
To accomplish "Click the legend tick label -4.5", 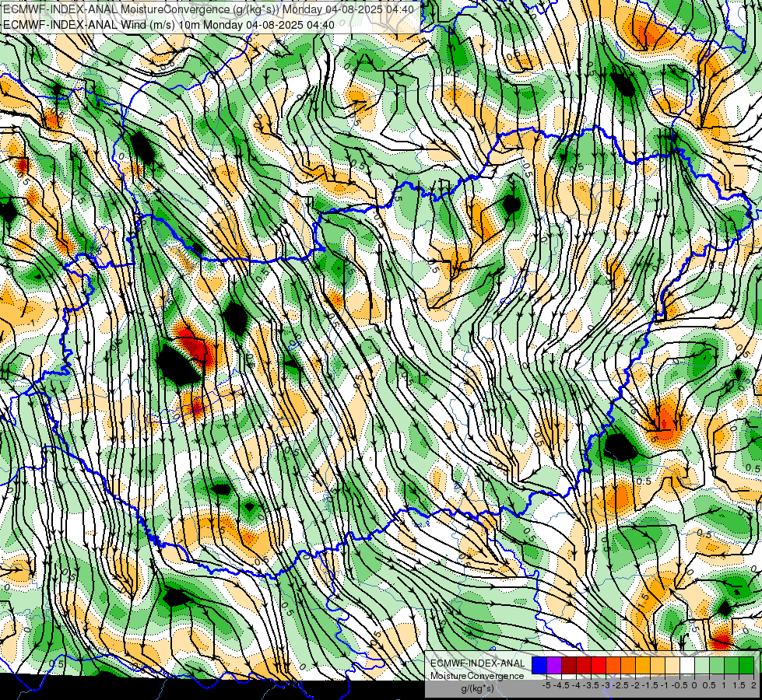I will pos(562,685).
